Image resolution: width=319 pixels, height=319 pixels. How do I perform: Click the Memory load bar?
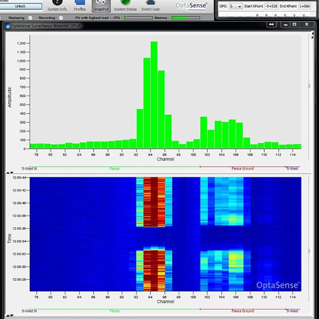[x=186, y=18]
